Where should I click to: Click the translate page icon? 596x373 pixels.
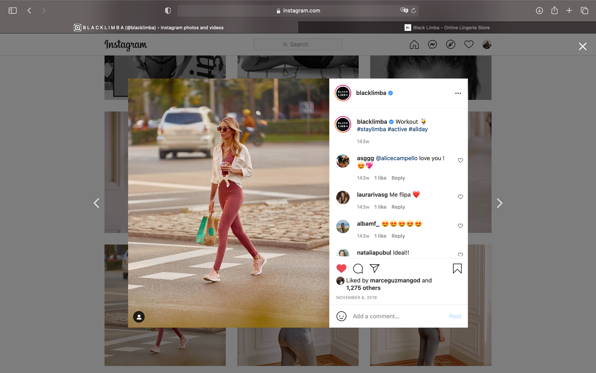coord(404,10)
